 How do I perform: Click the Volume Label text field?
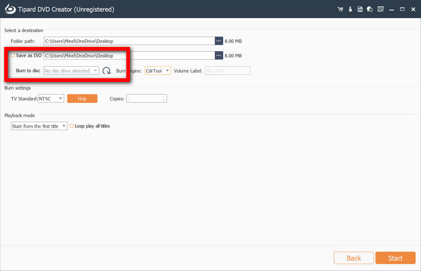(x=227, y=70)
